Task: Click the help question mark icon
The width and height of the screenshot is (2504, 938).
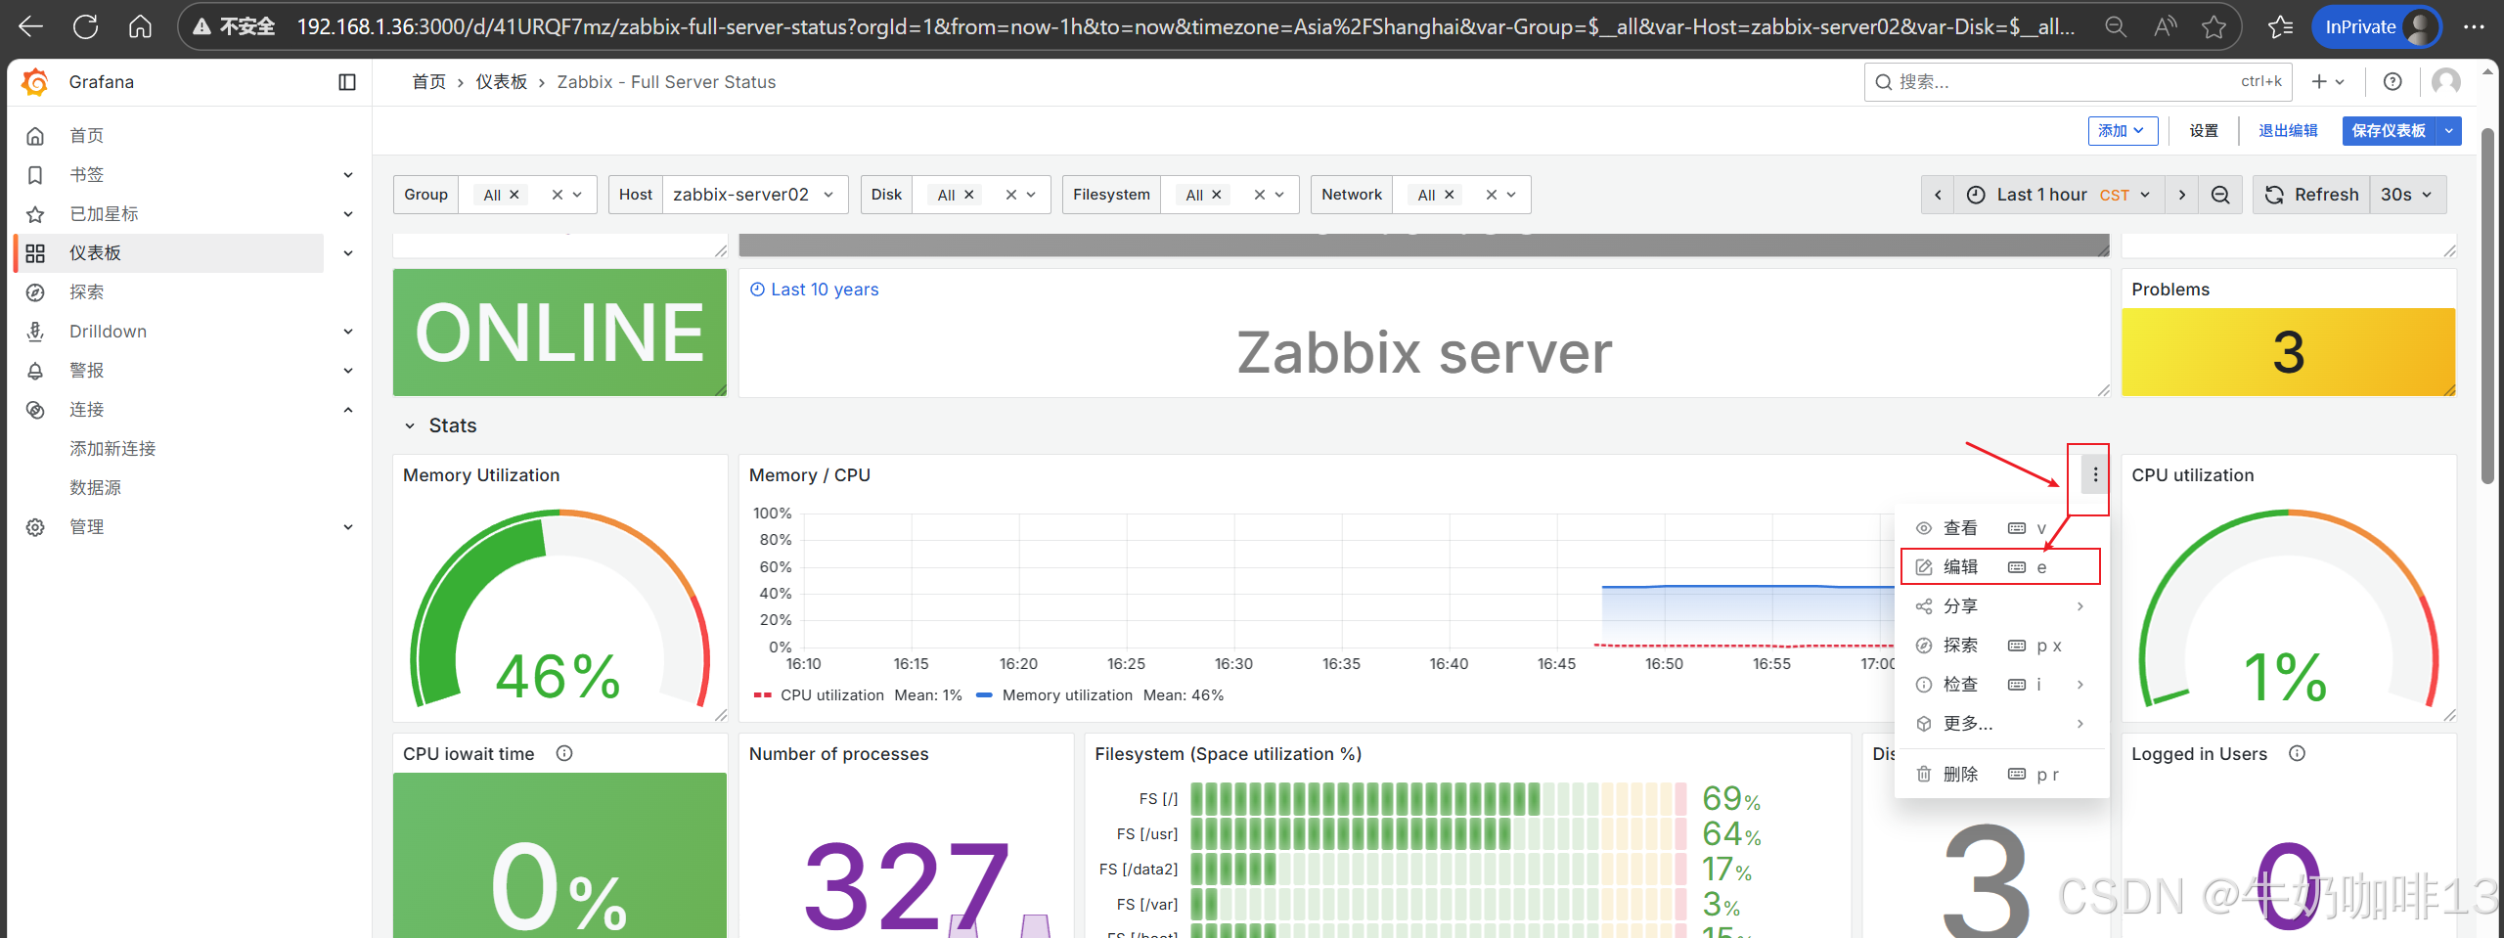Action: (x=2392, y=82)
